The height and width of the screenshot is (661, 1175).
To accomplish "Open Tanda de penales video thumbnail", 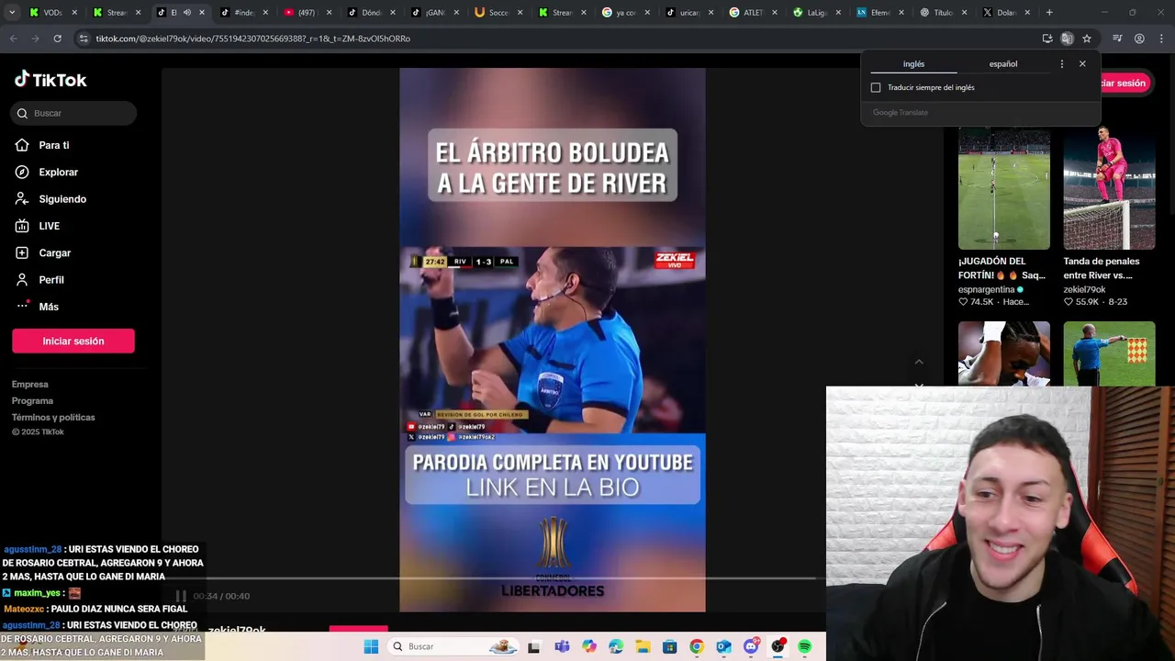I will [x=1109, y=188].
